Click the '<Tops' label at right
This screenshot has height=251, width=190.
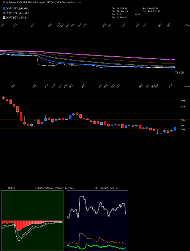pyautogui.click(x=187, y=25)
